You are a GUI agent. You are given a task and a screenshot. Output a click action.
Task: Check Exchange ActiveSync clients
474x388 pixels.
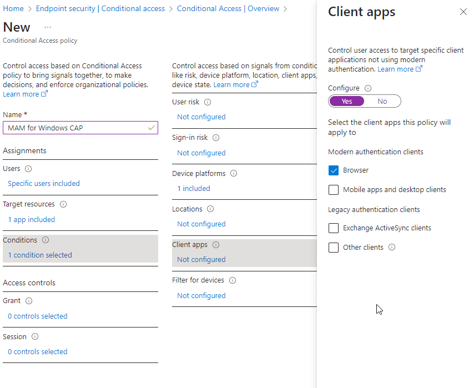click(x=334, y=228)
